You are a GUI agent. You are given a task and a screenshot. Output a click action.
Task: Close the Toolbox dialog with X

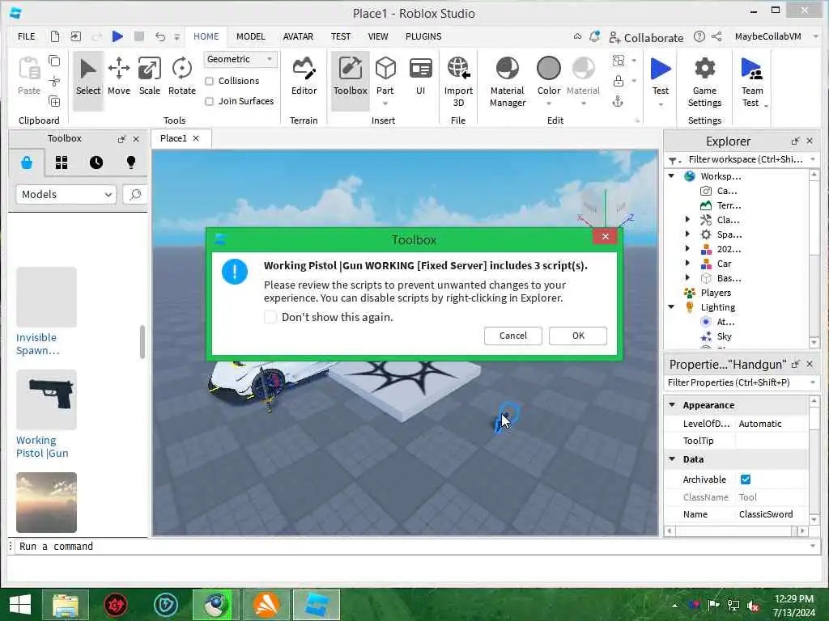606,237
